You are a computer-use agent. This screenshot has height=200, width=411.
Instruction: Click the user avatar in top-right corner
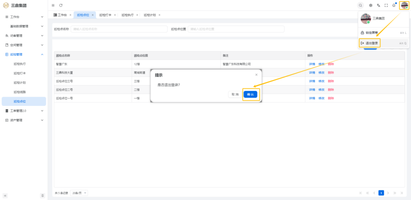(404, 5)
